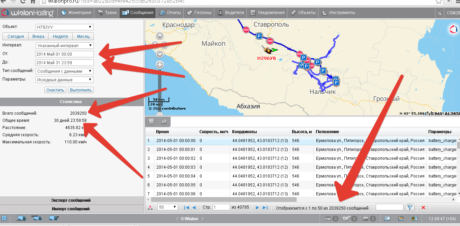Click the filter funnel icon

coord(409,208)
